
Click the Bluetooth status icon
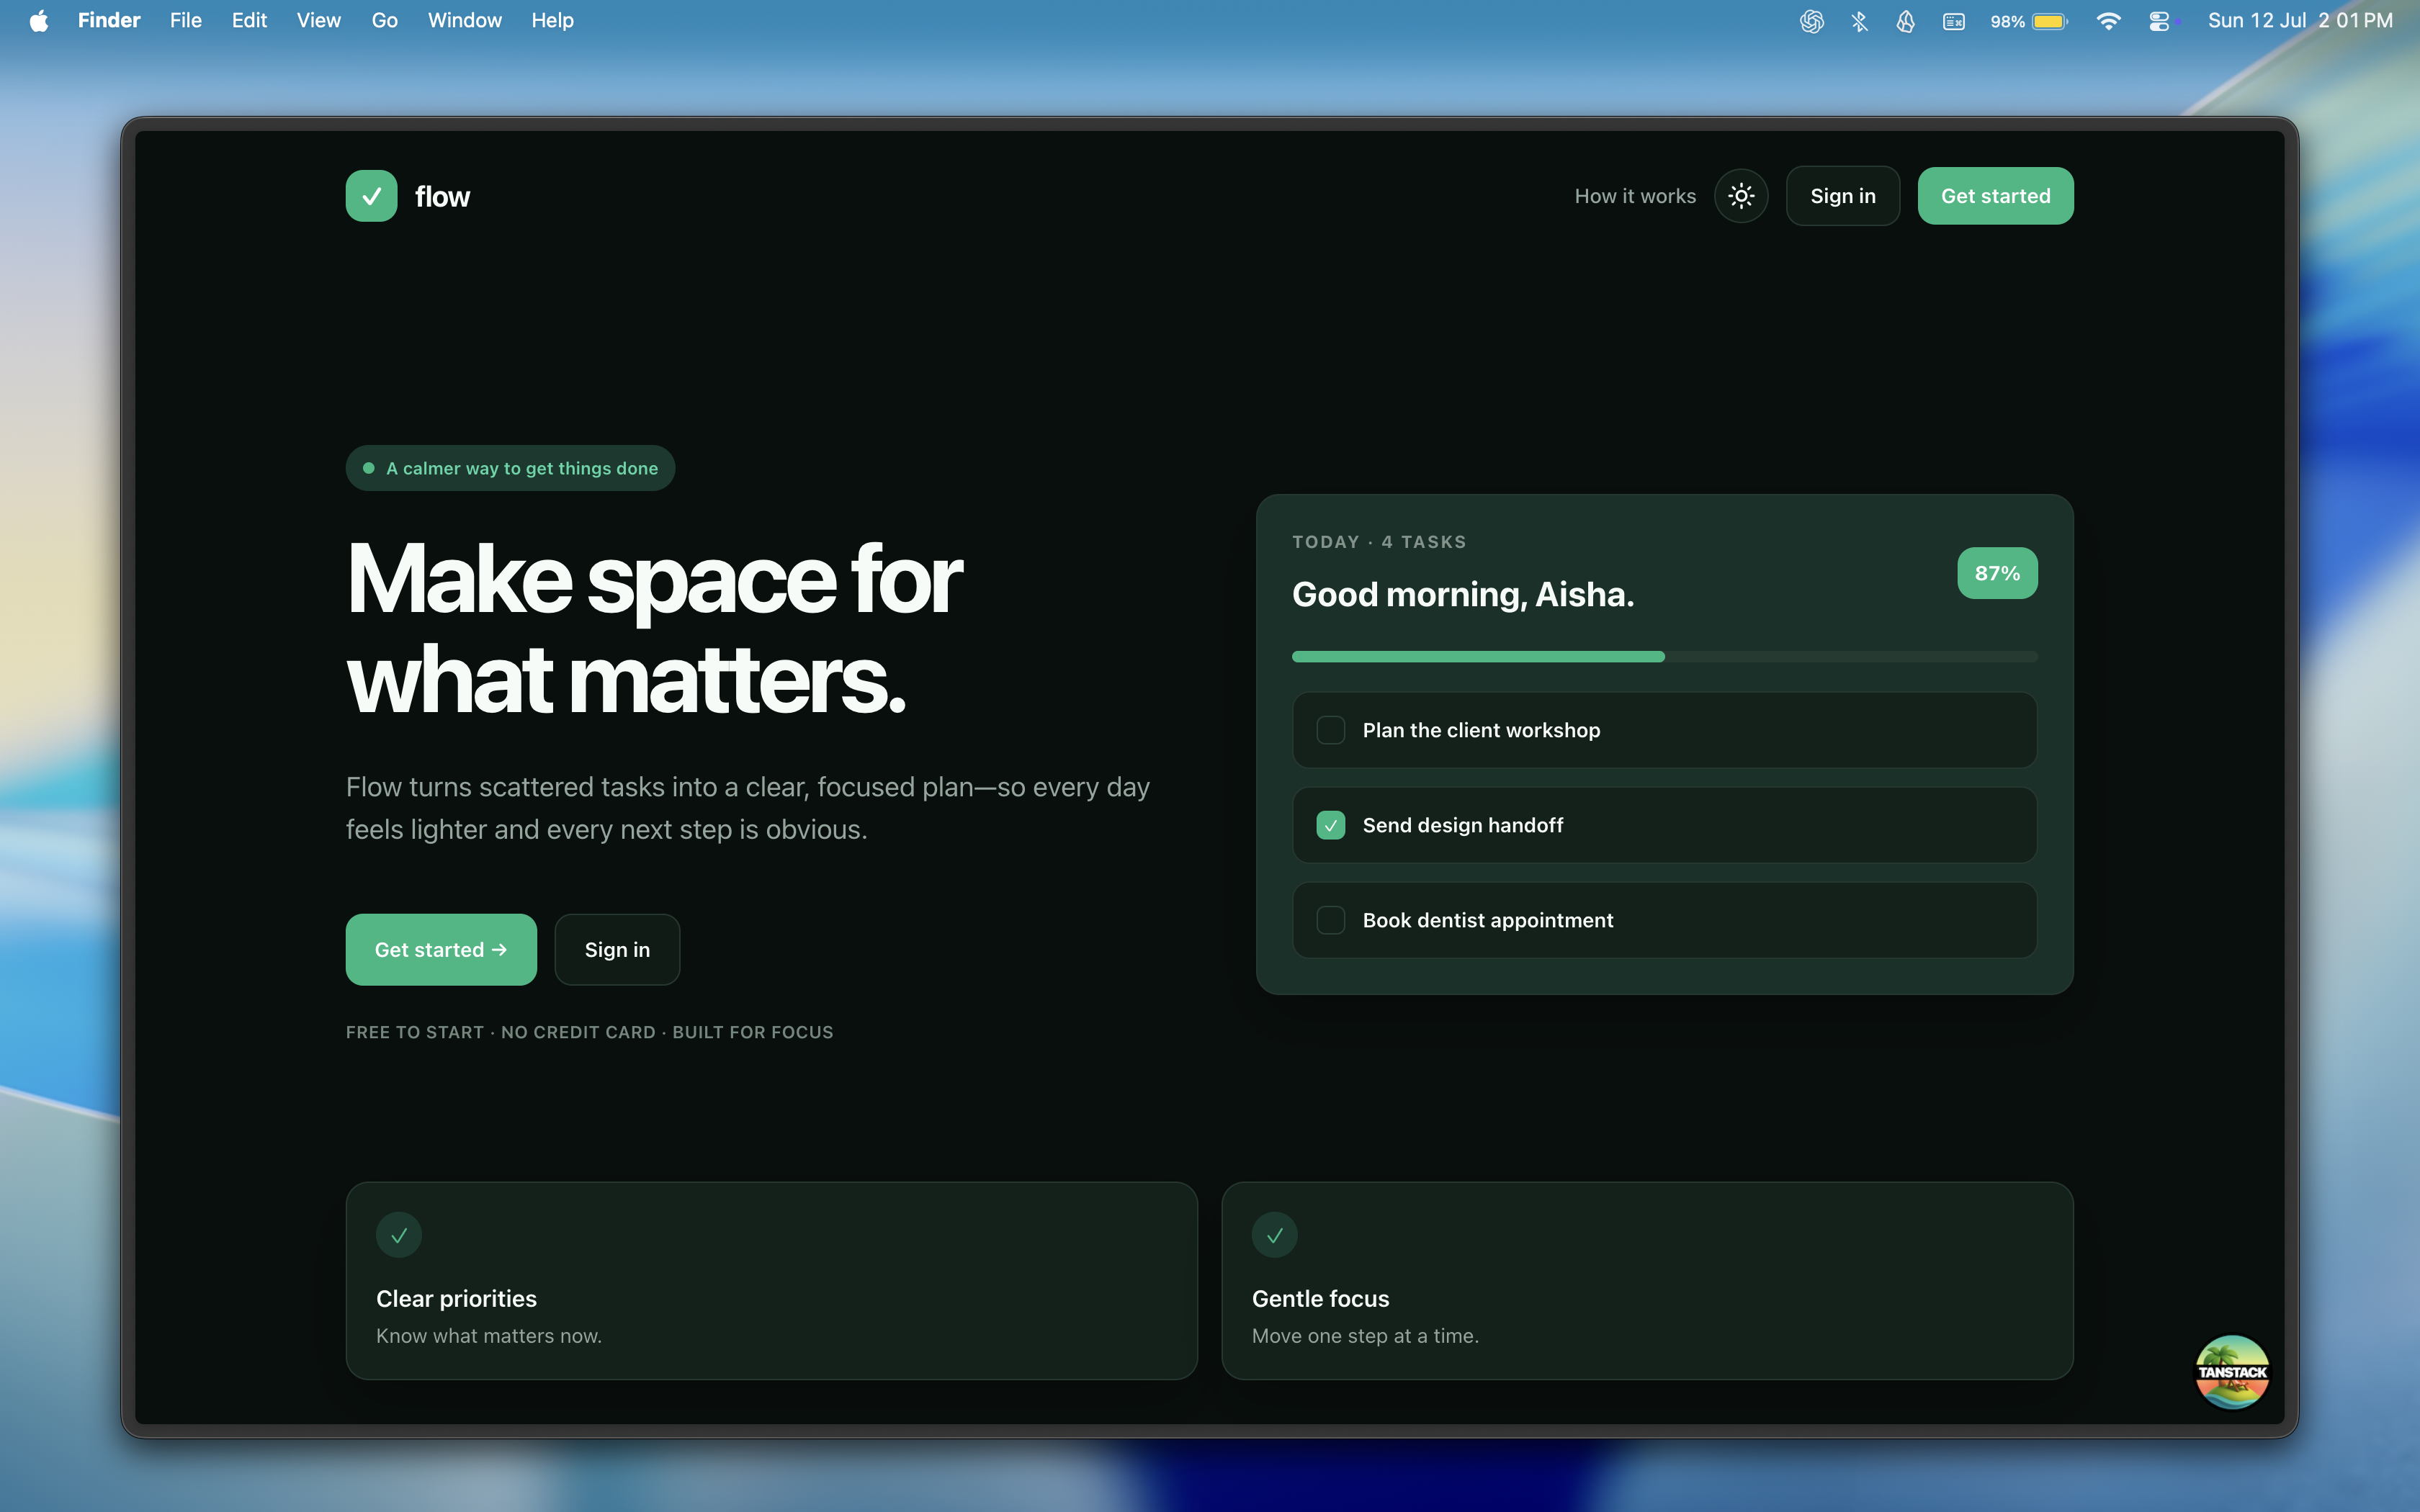pos(1859,21)
